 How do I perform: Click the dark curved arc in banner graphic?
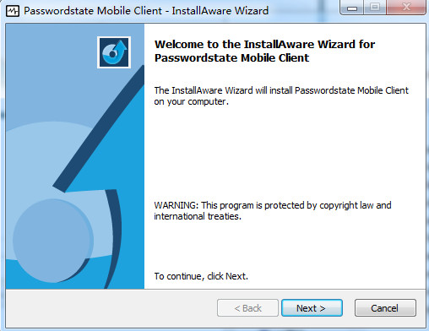click(114, 239)
